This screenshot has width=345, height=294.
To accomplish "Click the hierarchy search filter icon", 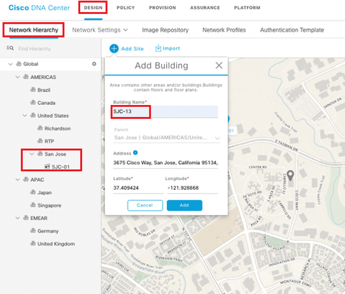I will coord(10,48).
